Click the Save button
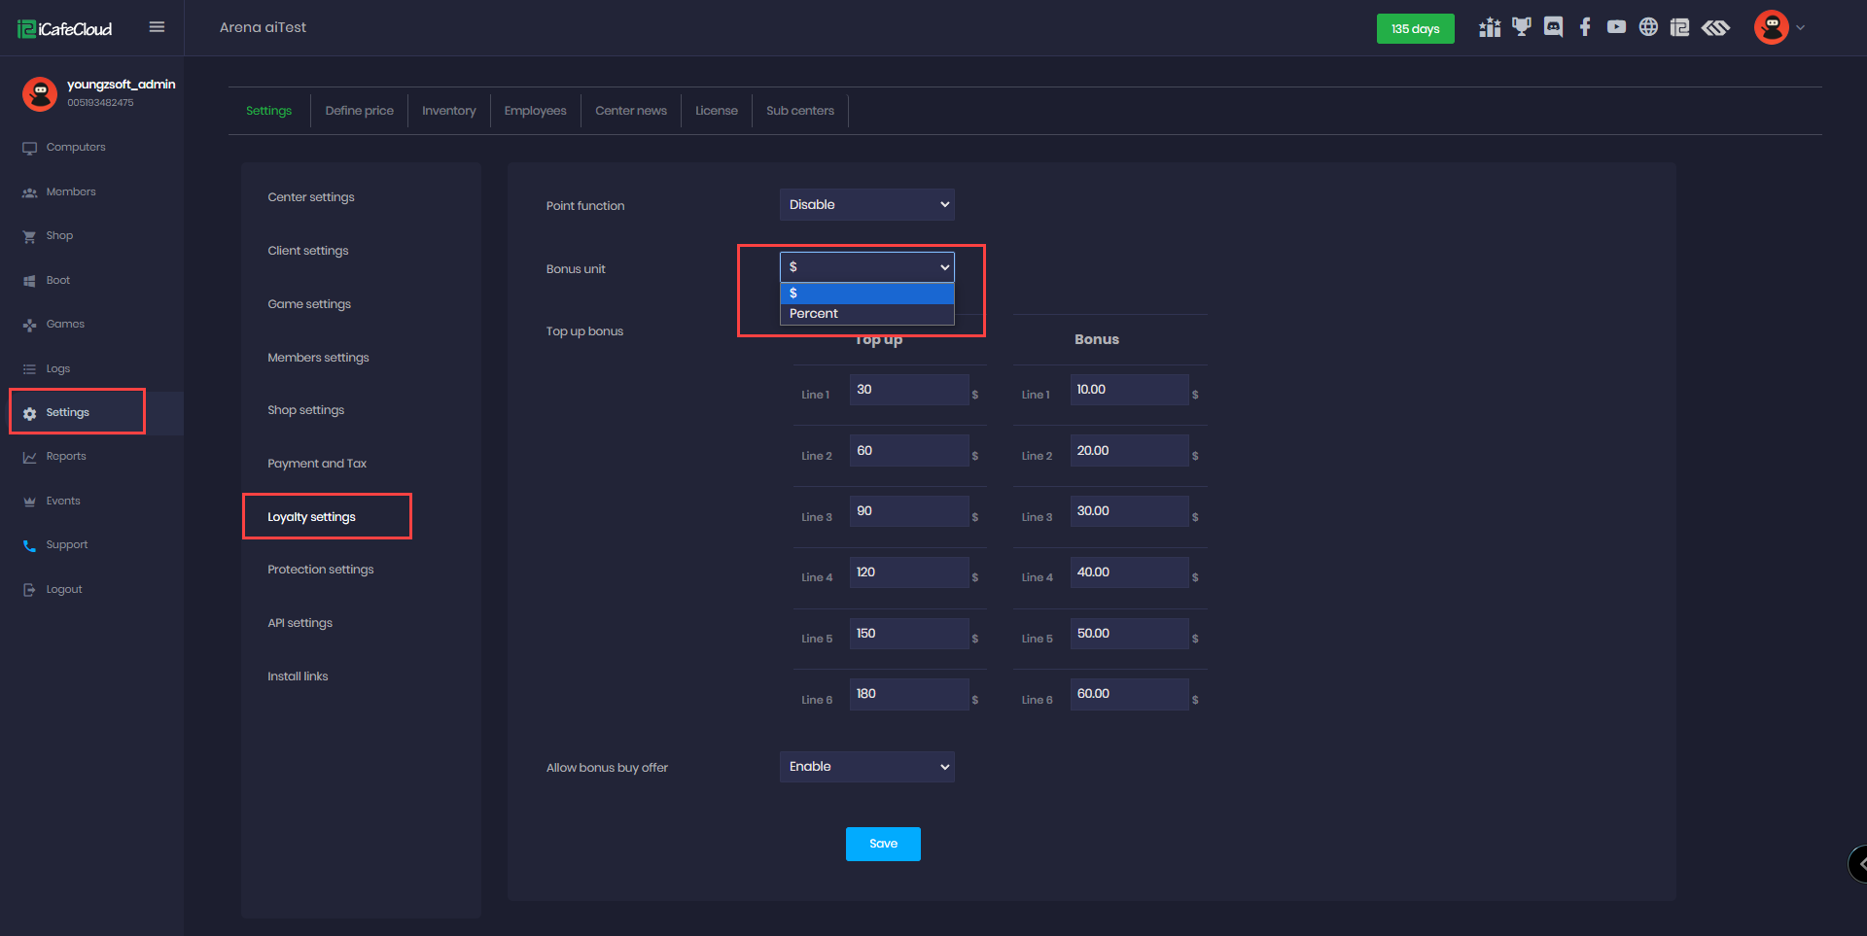 pos(883,844)
